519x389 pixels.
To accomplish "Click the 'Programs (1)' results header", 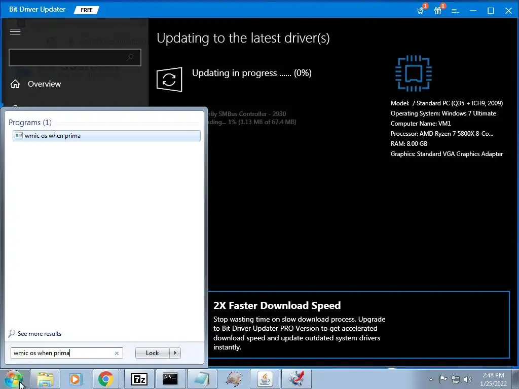I will 30,123.
